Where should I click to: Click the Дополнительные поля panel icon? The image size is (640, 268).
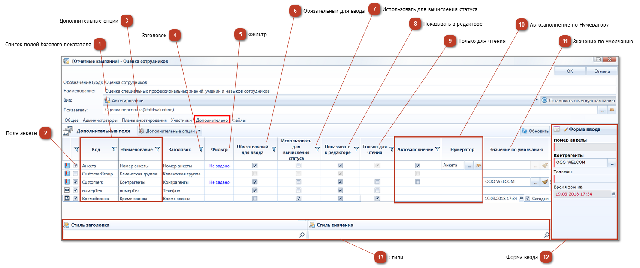pos(68,131)
